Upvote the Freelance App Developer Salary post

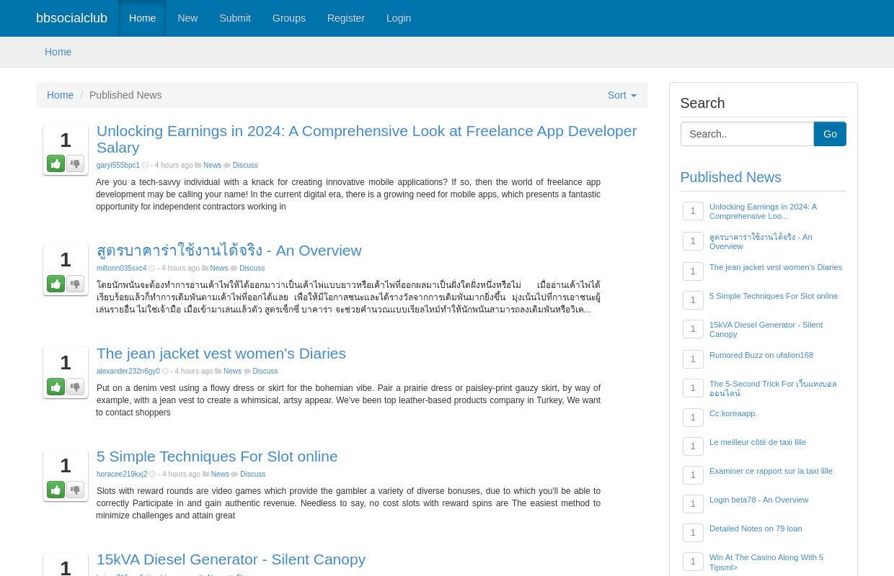[56, 163]
